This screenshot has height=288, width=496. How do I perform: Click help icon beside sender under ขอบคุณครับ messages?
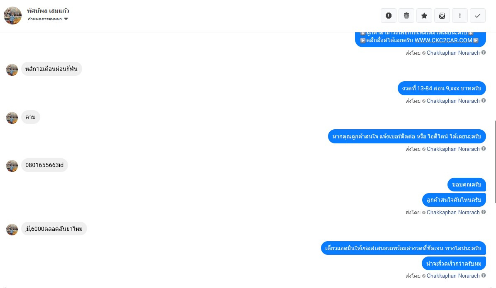coord(483,212)
